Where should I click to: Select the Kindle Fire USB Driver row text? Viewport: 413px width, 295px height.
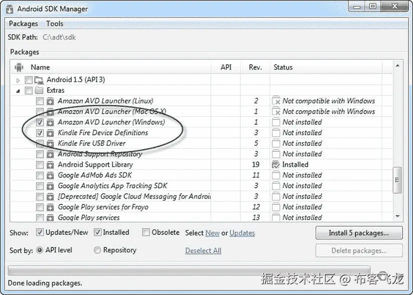tap(92, 143)
